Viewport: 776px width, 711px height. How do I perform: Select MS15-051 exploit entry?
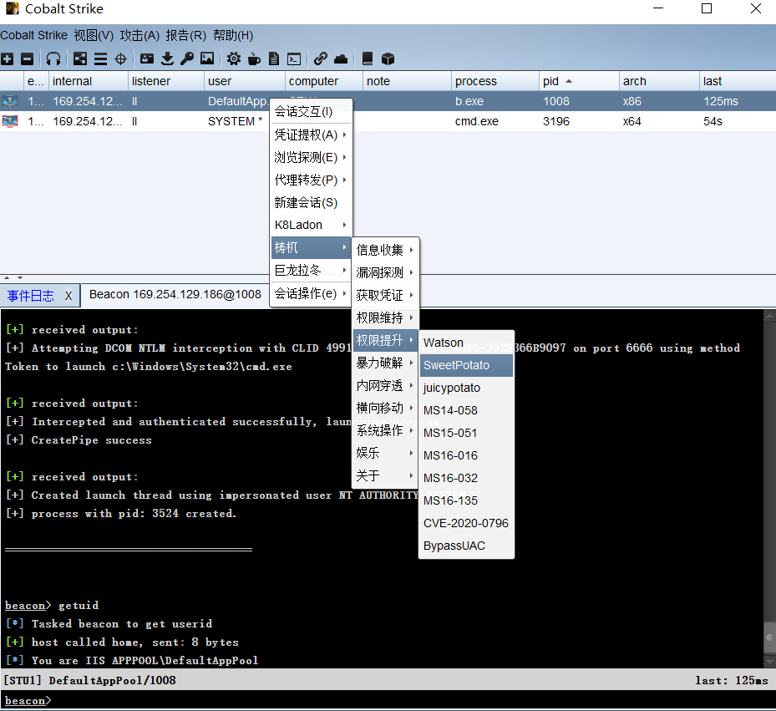(x=466, y=433)
